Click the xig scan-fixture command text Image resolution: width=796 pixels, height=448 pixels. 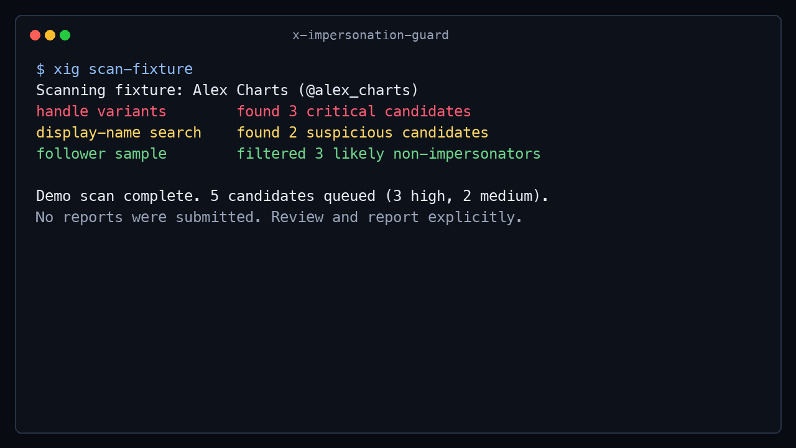[123, 69]
